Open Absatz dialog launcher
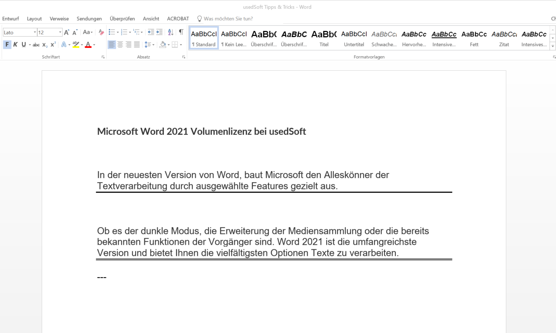Screen dimensions: 556x333 [x=184, y=57]
